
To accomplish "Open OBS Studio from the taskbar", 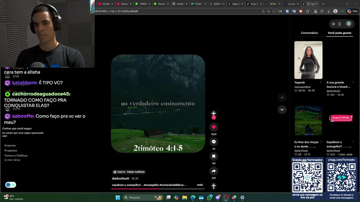I will tap(226, 198).
